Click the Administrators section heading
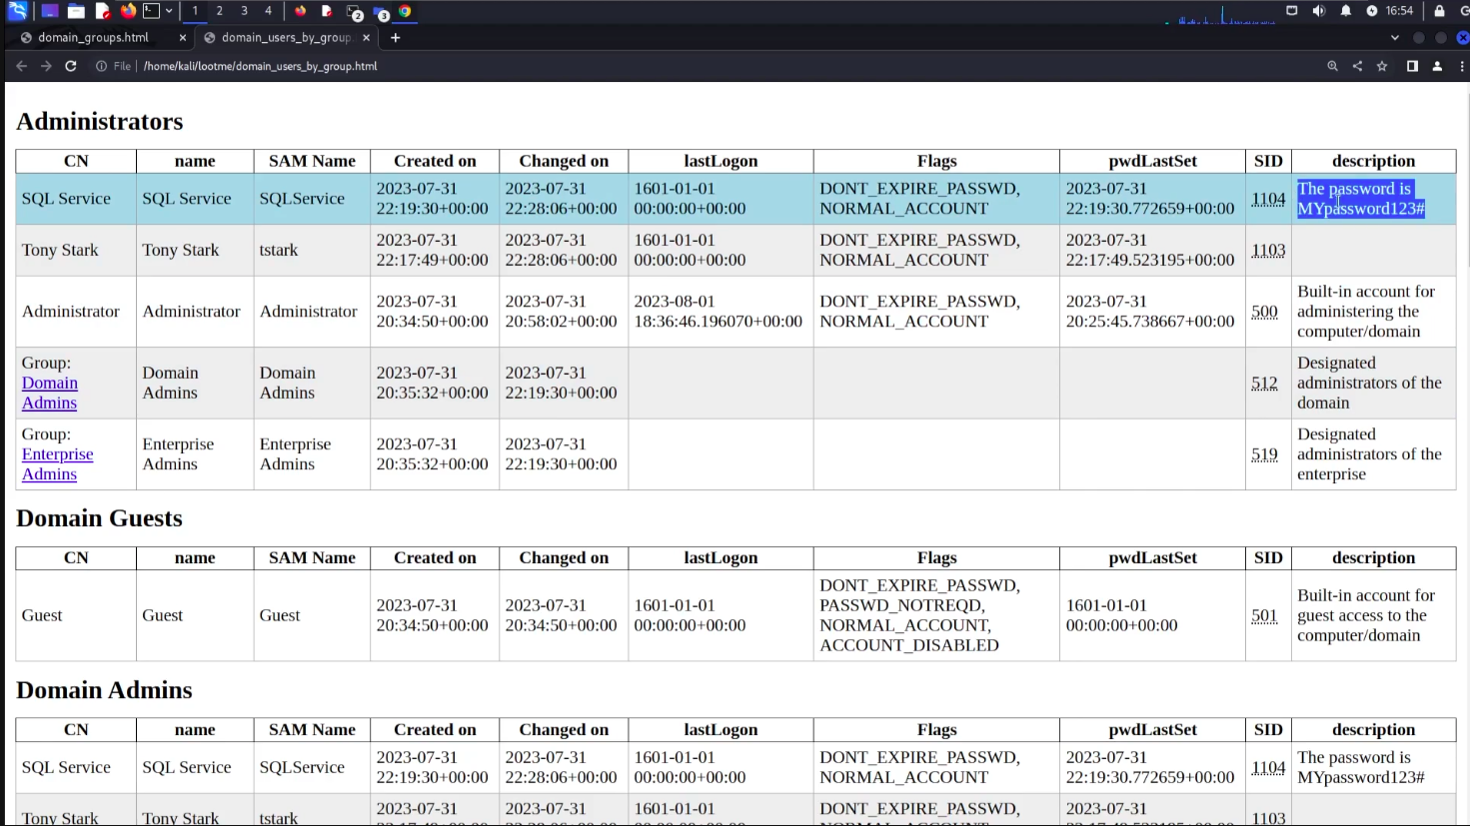The width and height of the screenshot is (1470, 826). (x=100, y=122)
